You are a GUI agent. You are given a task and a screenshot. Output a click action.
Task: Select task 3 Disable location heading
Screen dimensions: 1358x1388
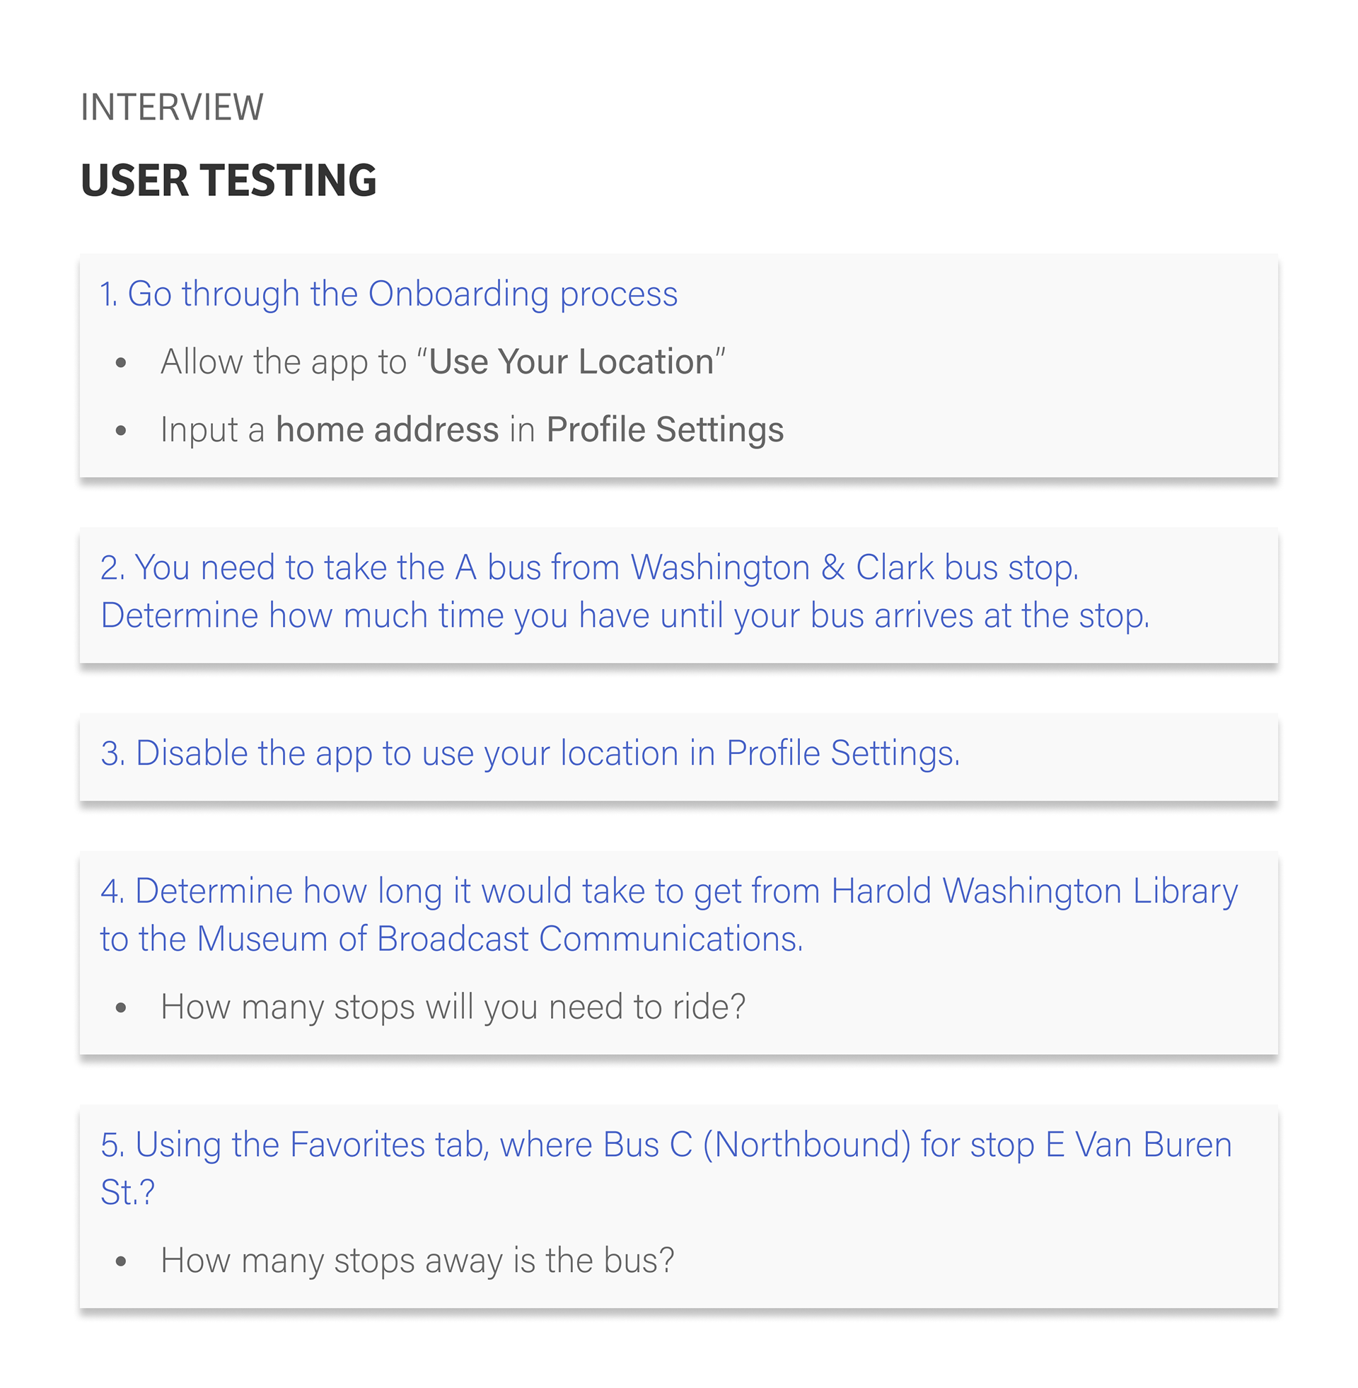530,753
